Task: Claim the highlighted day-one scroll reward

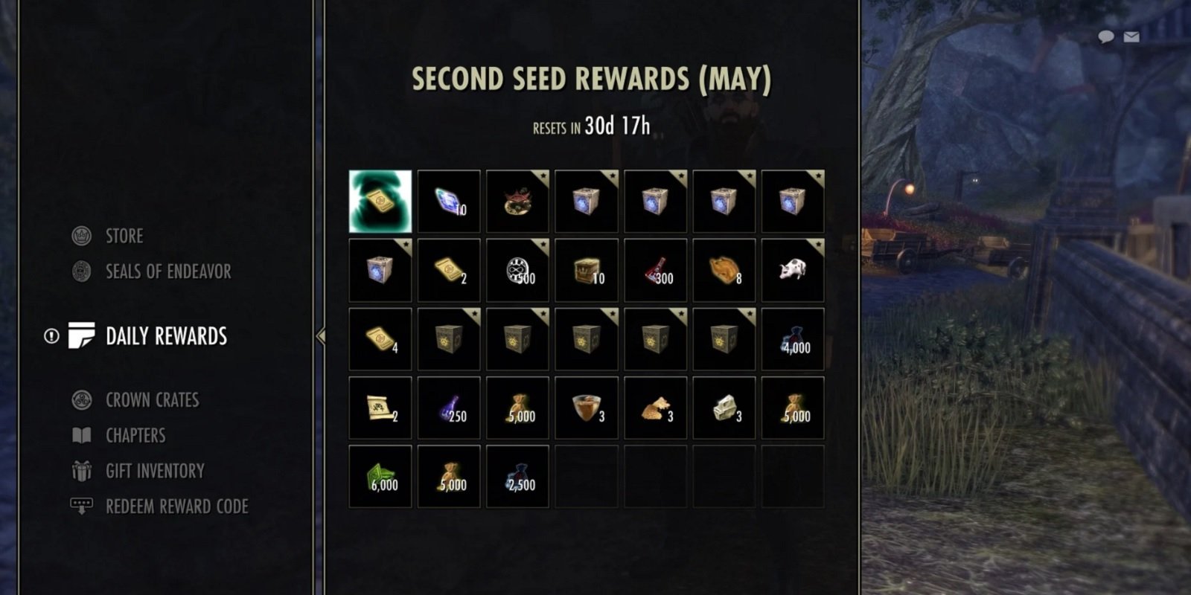Action: coord(380,202)
